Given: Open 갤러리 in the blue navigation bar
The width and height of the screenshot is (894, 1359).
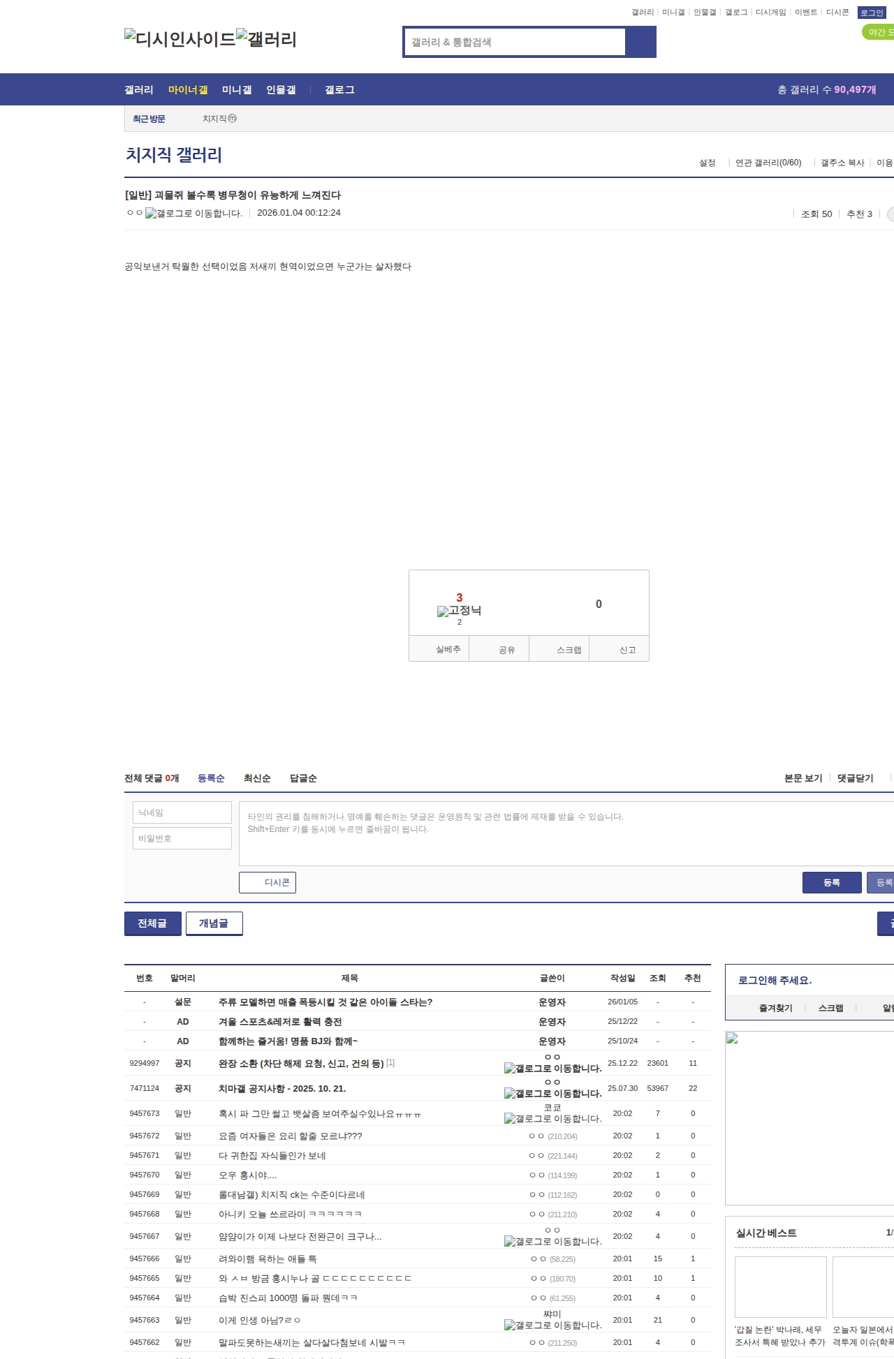Looking at the screenshot, I should click(x=139, y=89).
